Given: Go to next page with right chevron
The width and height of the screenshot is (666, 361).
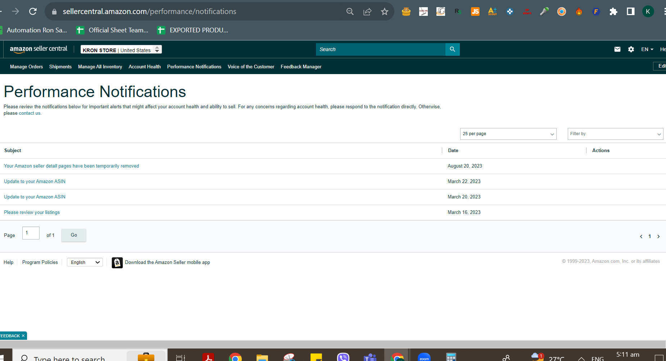Looking at the screenshot, I should 658,237.
